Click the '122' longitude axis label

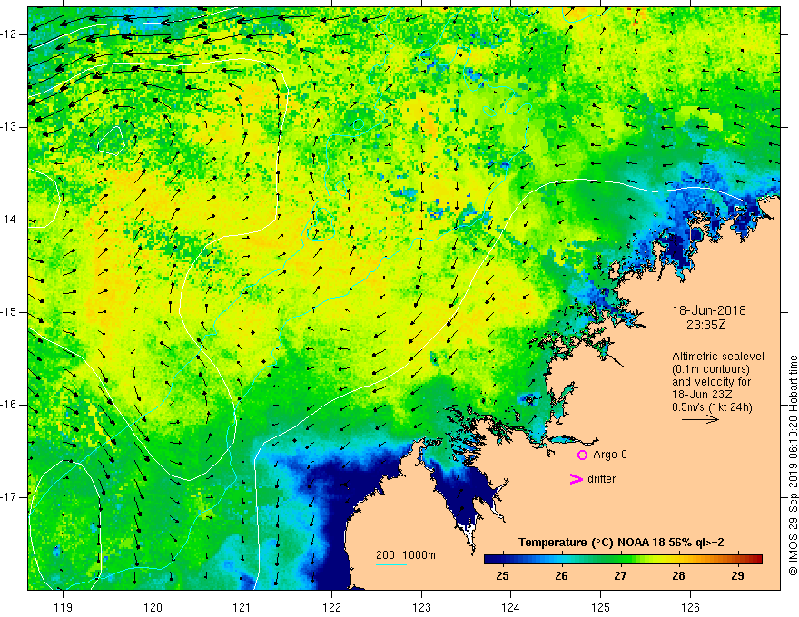pyautogui.click(x=331, y=607)
